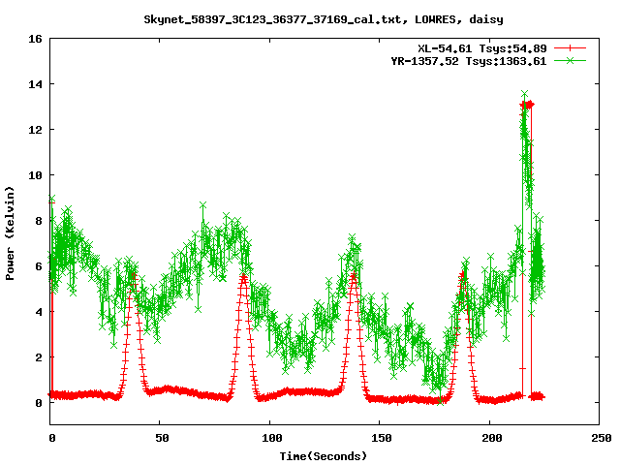This screenshot has width=620, height=465.
Task: Select the YR-1357.52 Tsys:1363.61 legend label
Action: coord(469,61)
